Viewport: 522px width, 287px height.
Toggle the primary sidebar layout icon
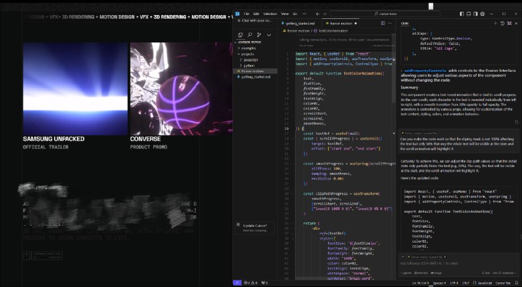pyautogui.click(x=462, y=14)
